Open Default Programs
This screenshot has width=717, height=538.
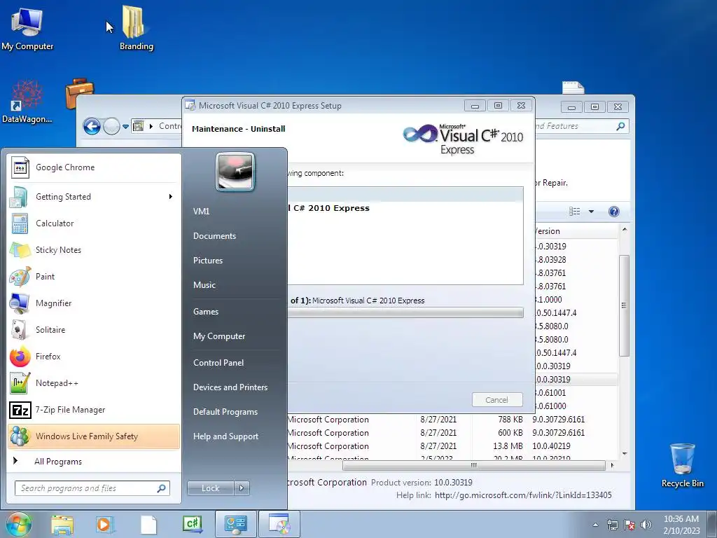click(x=225, y=412)
